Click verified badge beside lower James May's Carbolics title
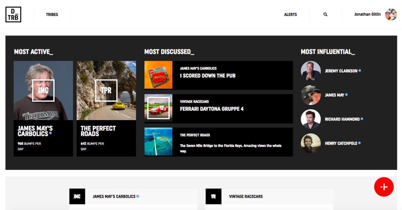 tap(138, 196)
